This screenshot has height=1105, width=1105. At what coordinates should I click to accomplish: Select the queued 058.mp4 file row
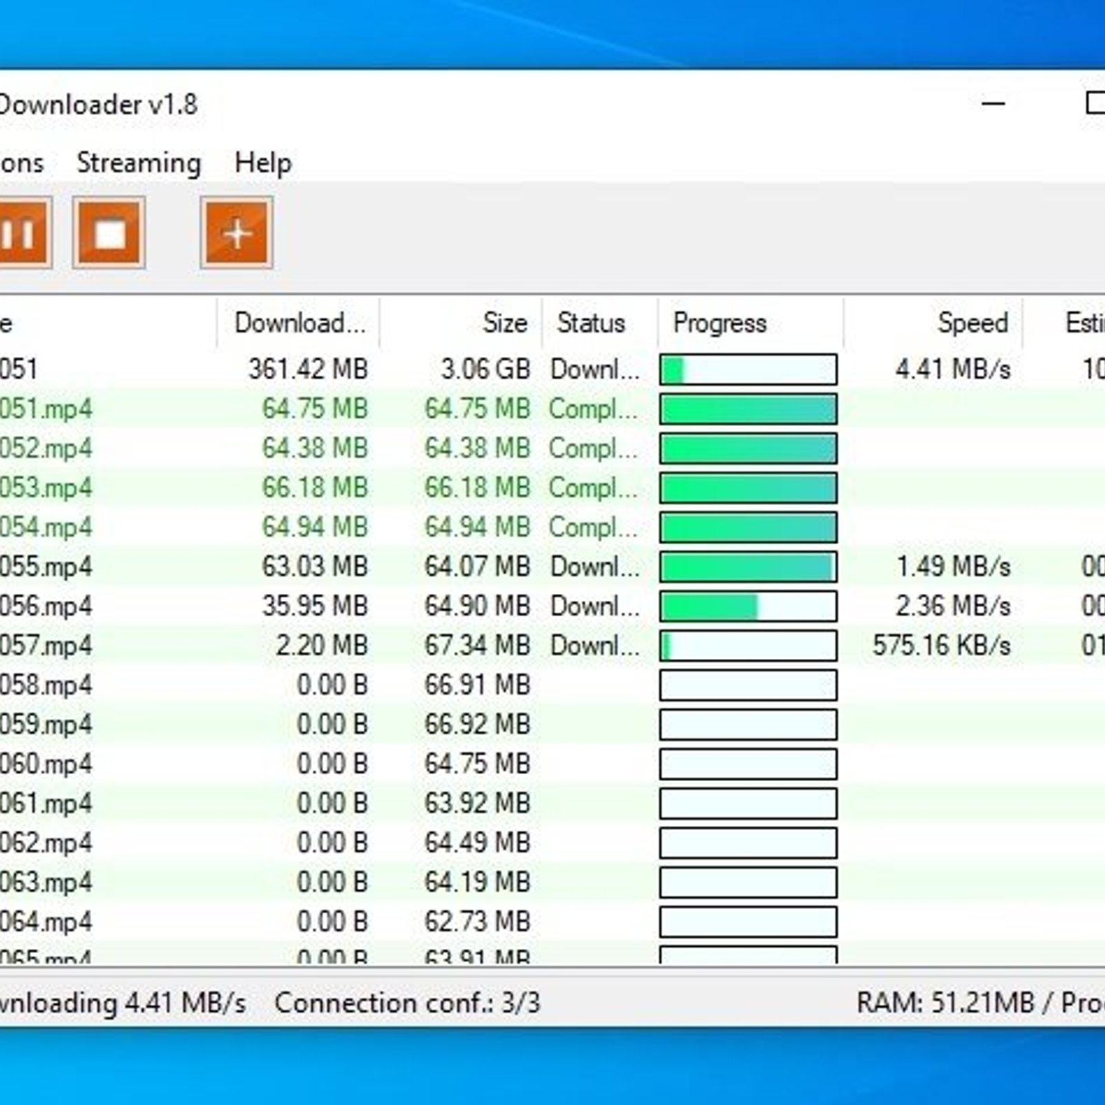pyautogui.click(x=46, y=685)
